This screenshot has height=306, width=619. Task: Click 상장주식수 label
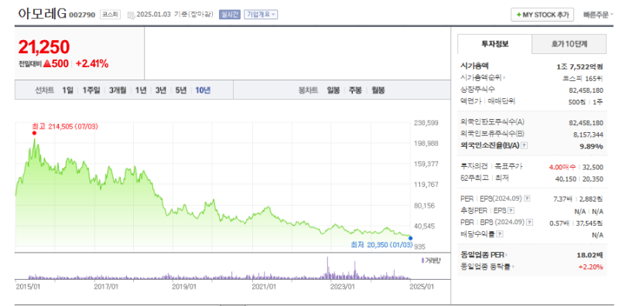tap(477, 89)
